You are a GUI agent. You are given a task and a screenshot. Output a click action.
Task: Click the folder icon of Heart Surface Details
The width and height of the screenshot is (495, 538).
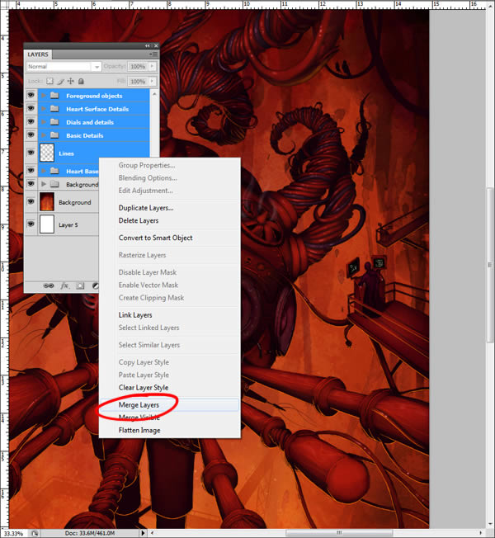[54, 109]
